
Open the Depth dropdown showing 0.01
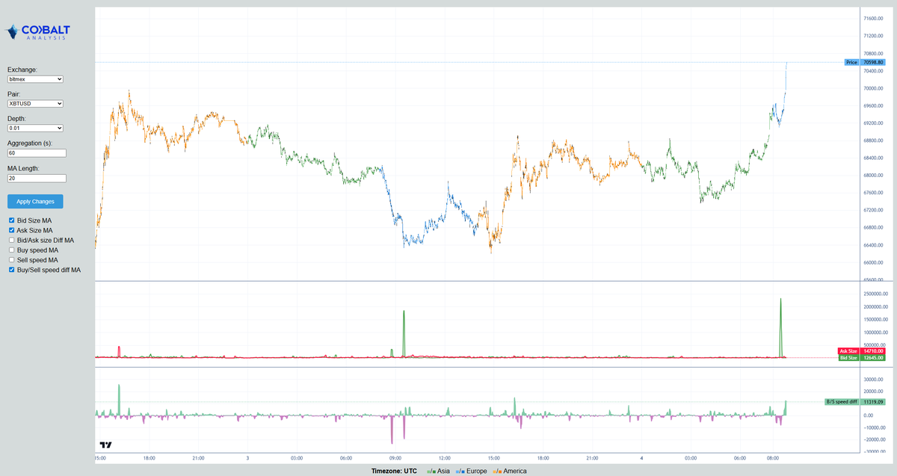(x=35, y=128)
